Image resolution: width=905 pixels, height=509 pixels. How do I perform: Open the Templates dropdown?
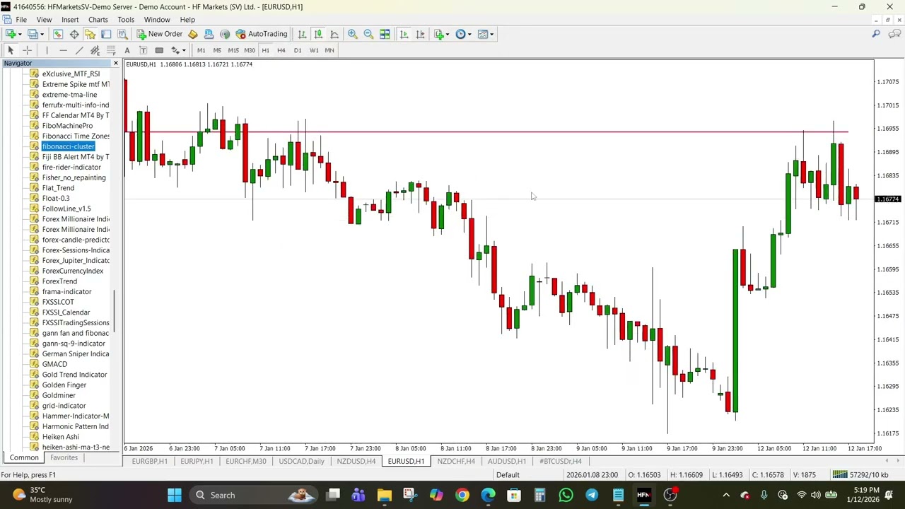[486, 34]
